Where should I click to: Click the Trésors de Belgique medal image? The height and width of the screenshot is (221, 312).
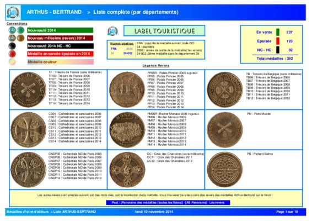pos(225,90)
